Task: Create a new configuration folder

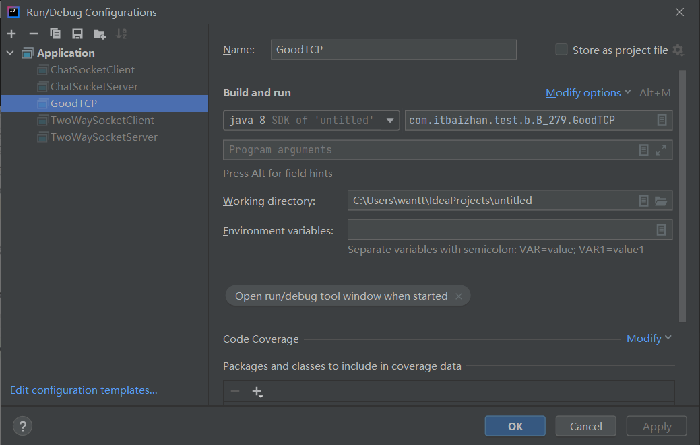Action: click(99, 34)
